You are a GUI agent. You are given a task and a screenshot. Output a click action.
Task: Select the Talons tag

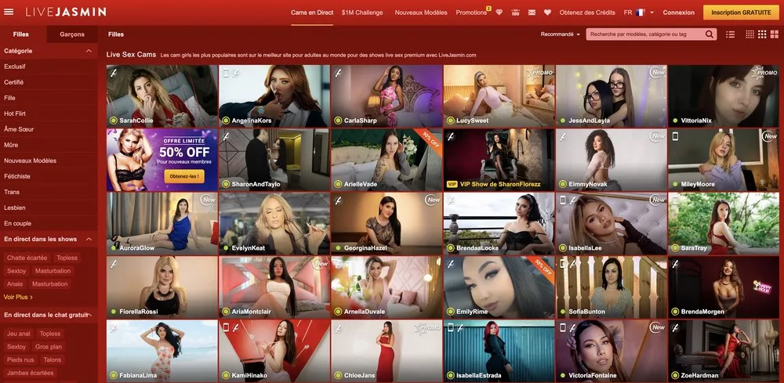tap(52, 360)
